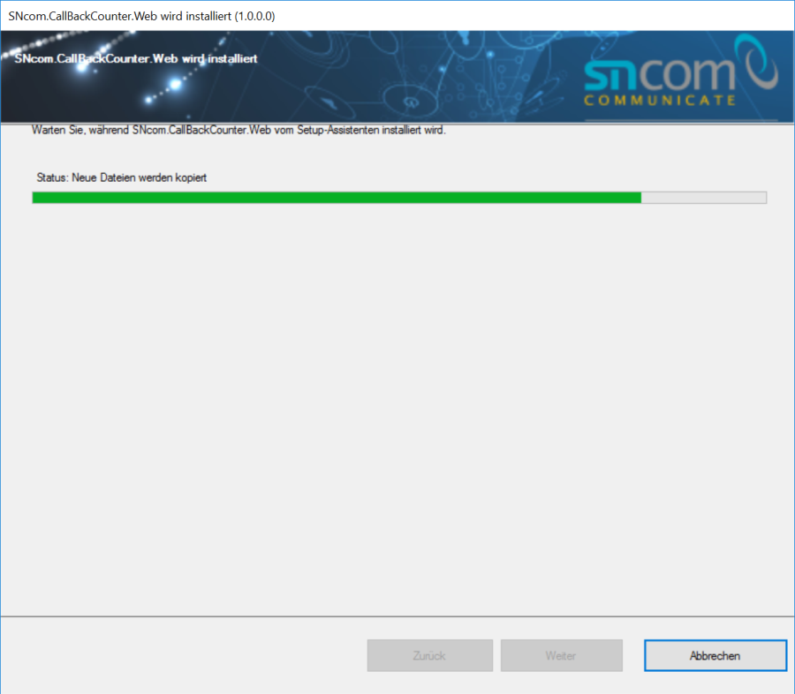The image size is (795, 694).
Task: Click the empty installer body area
Action: tap(397, 405)
